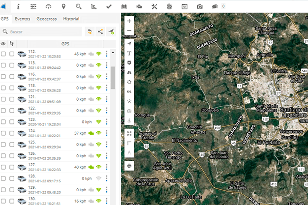
Task: Open the engine diagnostics icon in toolbar
Action: point(139,7)
